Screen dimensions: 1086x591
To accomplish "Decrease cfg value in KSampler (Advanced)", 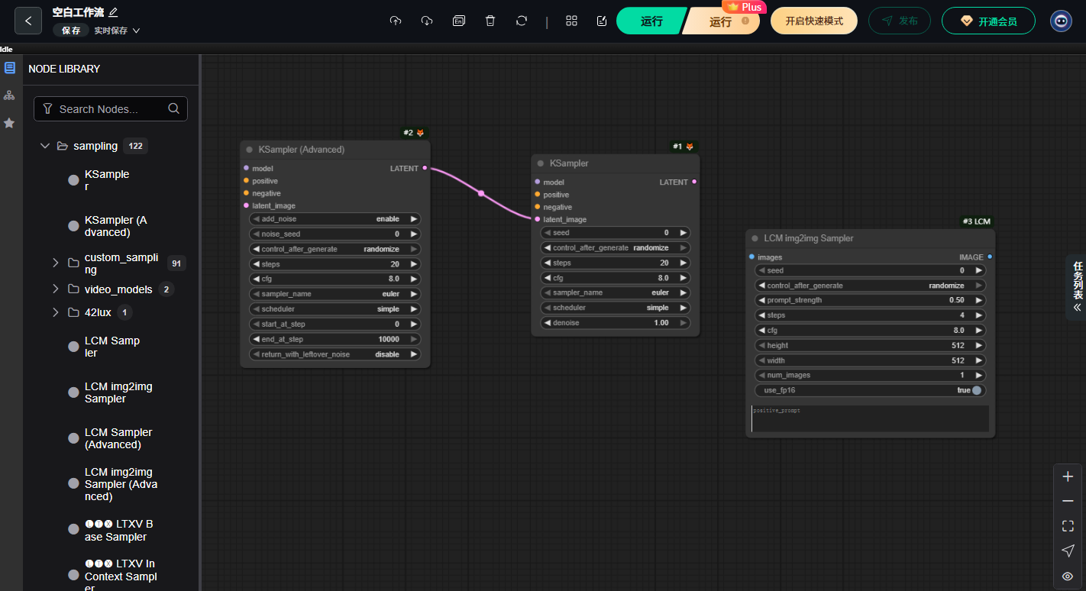I will point(257,279).
